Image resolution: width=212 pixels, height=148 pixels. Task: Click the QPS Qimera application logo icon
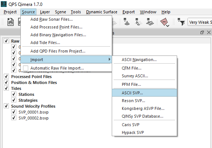[4, 4]
